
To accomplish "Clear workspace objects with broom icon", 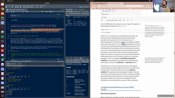I will [83, 11].
